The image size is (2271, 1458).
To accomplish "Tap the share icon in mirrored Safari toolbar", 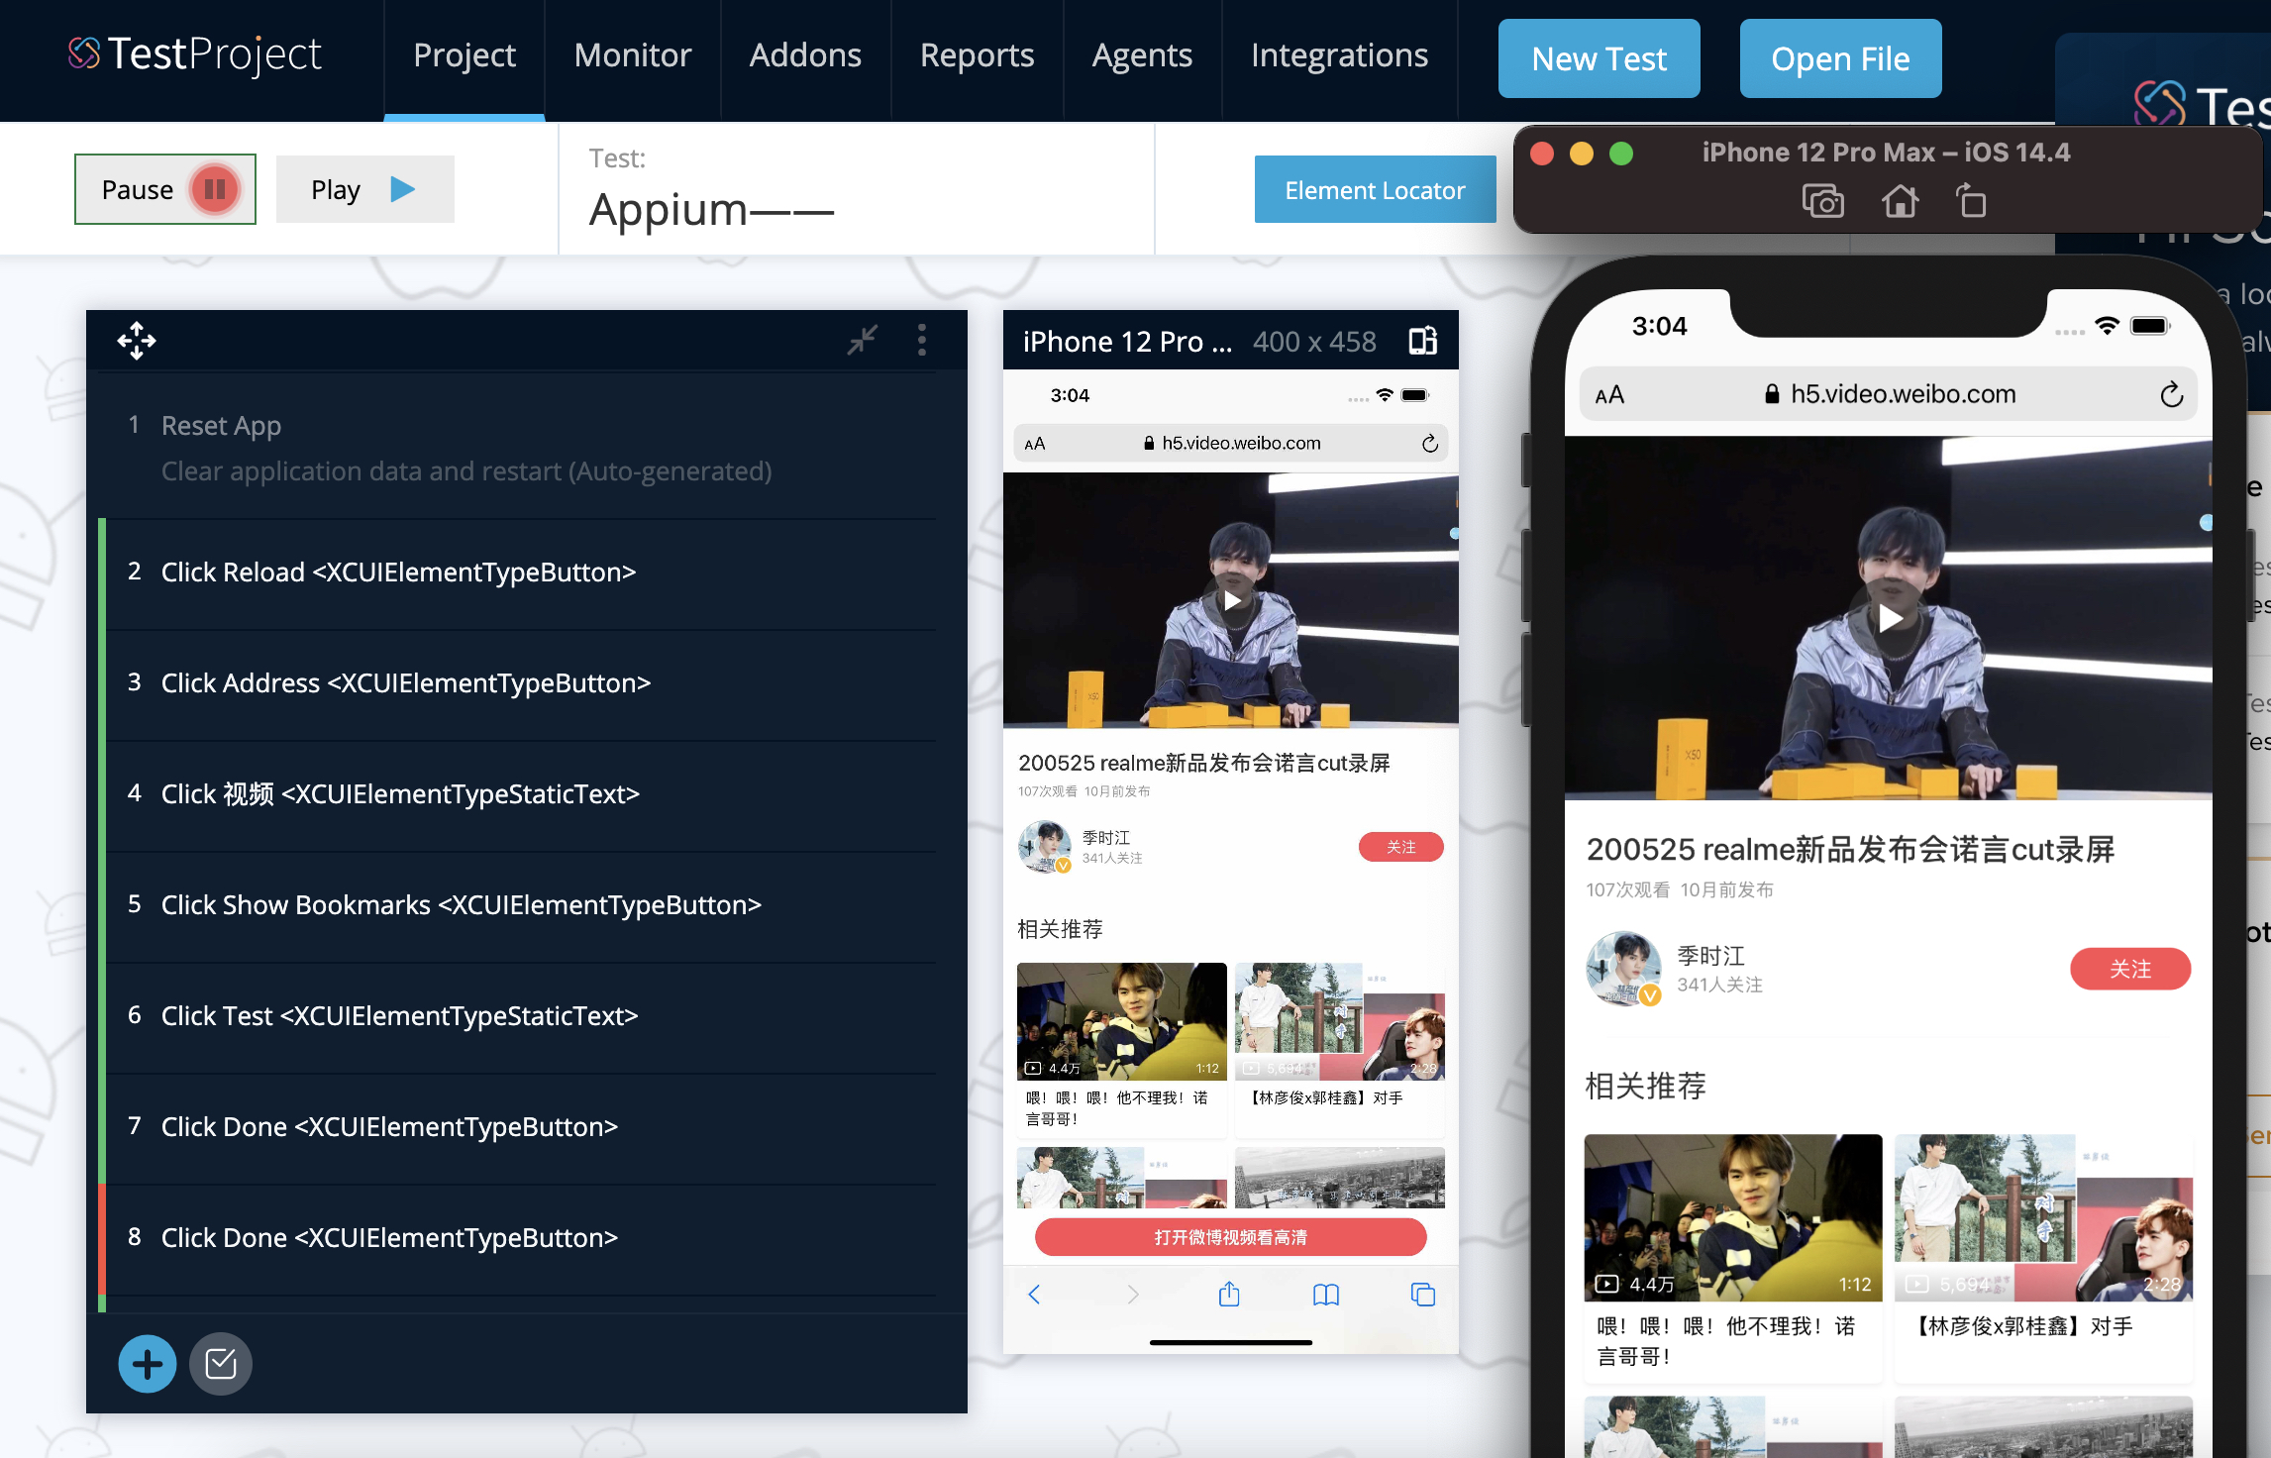I will point(1229,1294).
